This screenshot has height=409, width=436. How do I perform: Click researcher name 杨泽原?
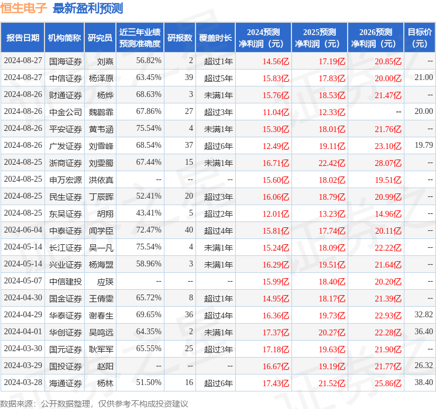click(101, 78)
